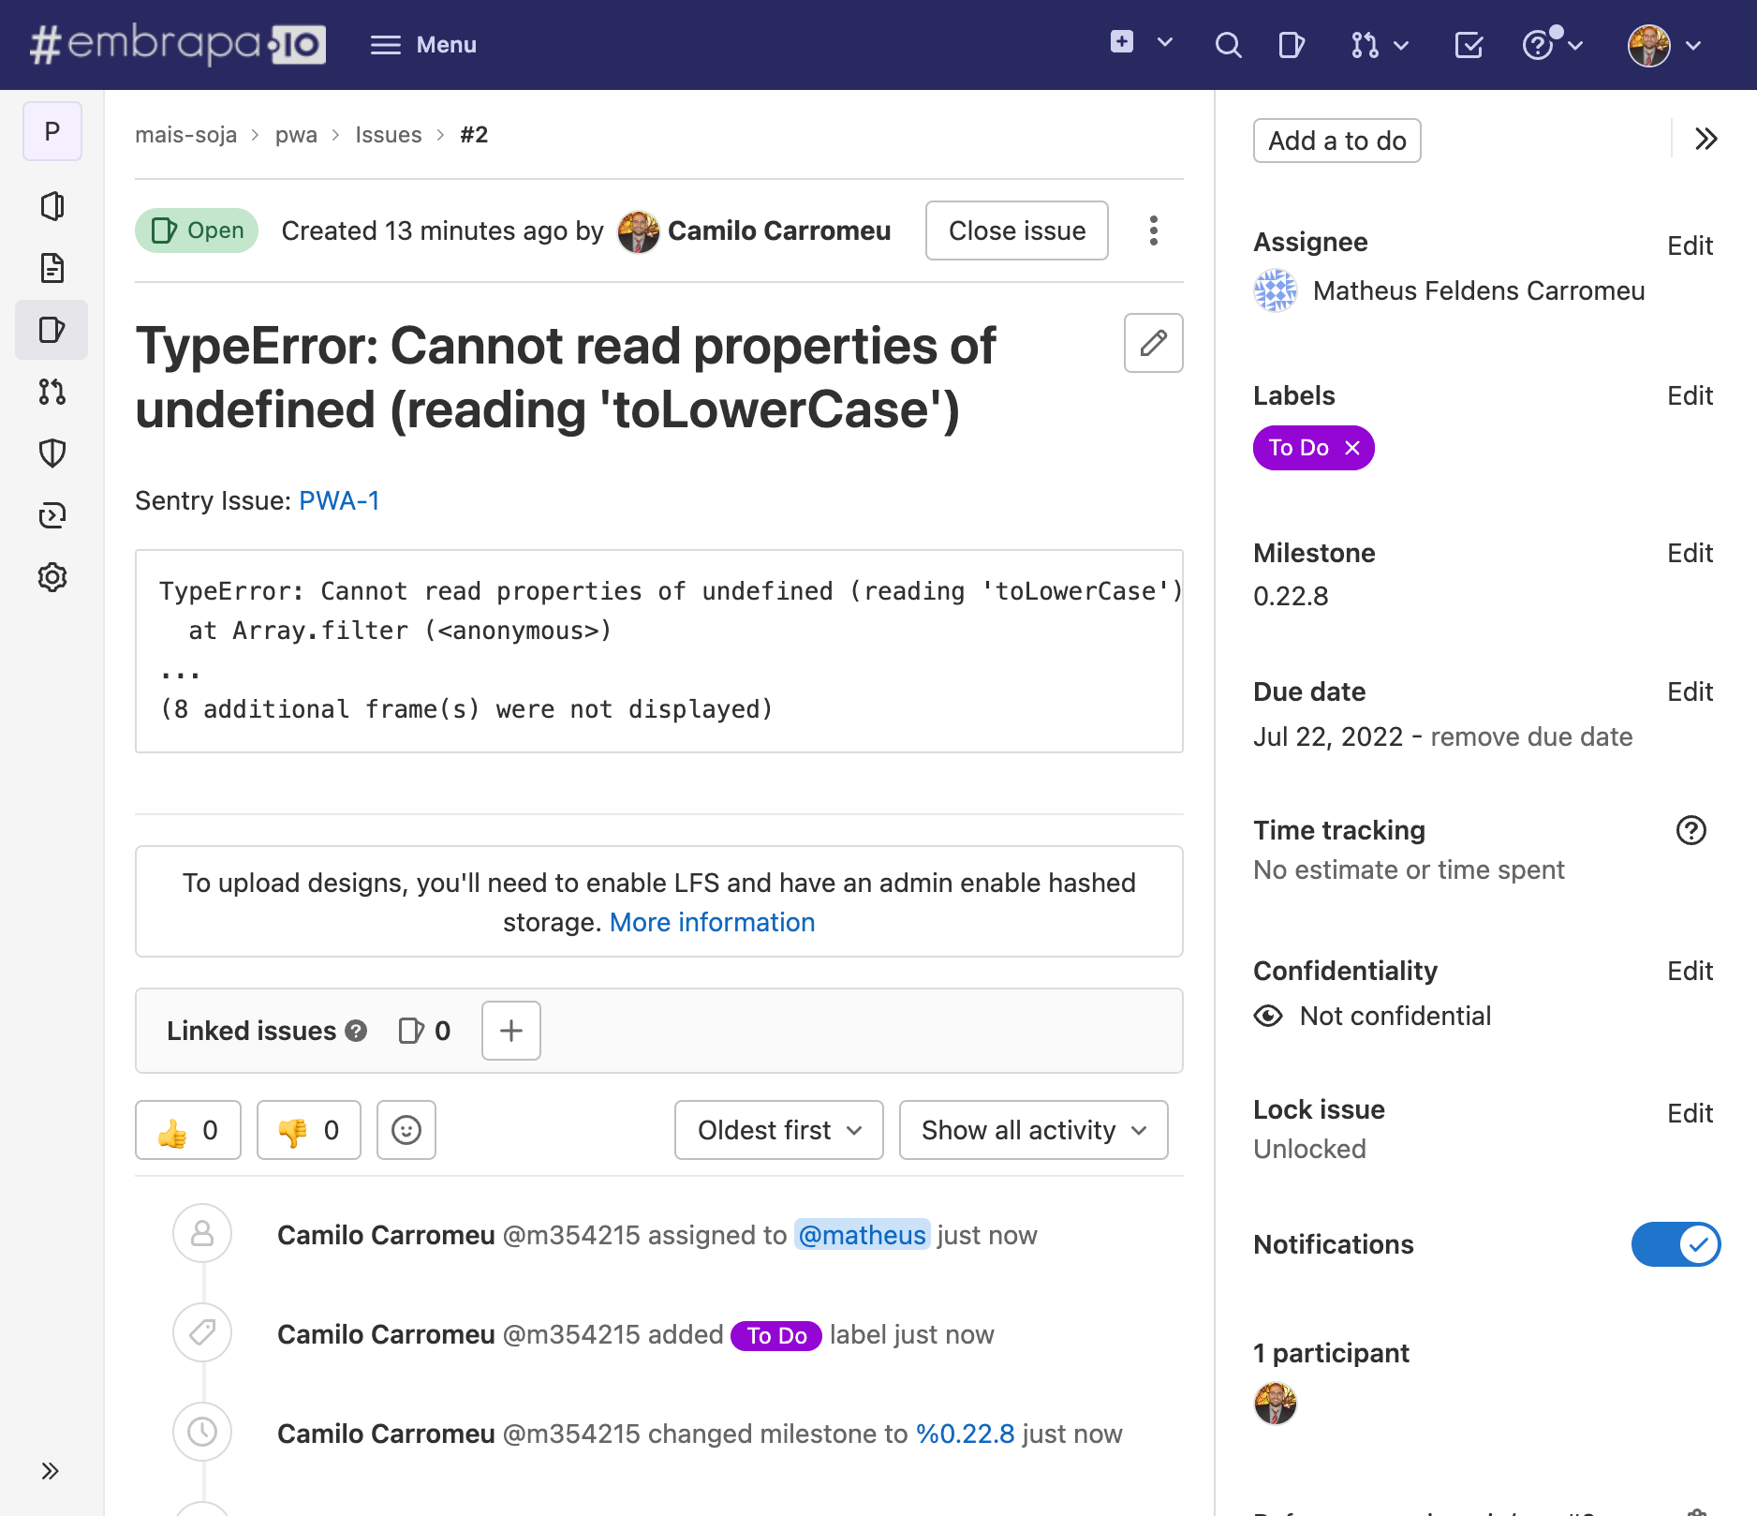This screenshot has height=1516, width=1757.
Task: Open search magnifier in top bar
Action: (1228, 45)
